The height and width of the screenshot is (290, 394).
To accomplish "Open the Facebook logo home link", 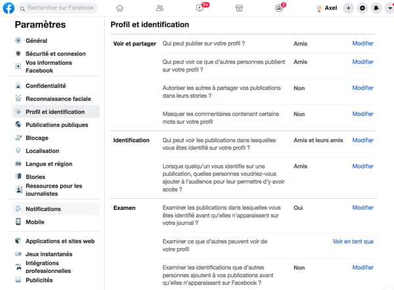I will pyautogui.click(x=9, y=8).
